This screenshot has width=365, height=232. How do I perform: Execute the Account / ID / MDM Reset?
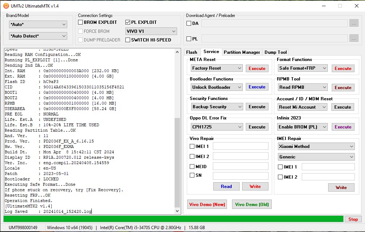click(x=343, y=107)
